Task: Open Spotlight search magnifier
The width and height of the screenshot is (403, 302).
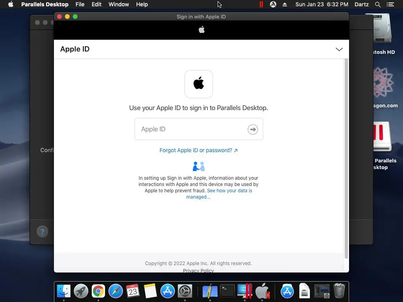Action: point(377,4)
